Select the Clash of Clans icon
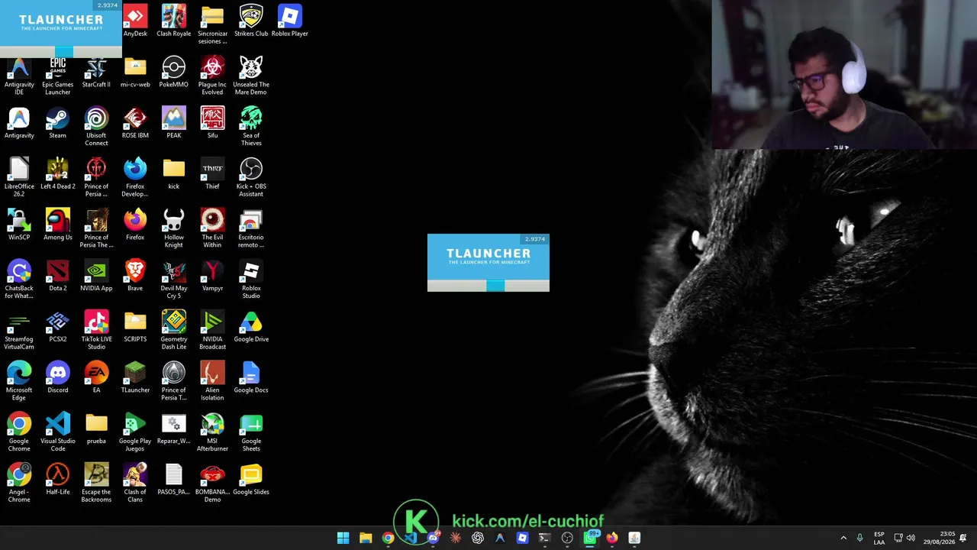This screenshot has width=977, height=550. [135, 484]
